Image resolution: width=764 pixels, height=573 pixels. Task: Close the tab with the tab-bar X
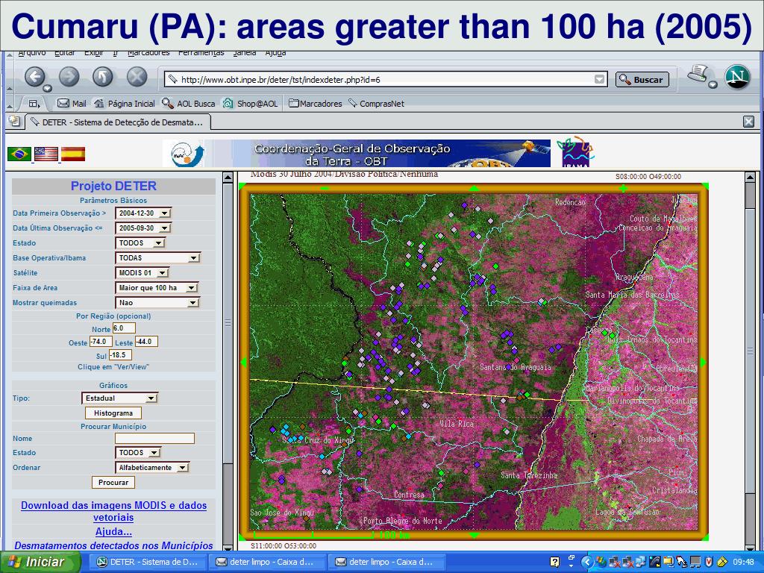coord(749,122)
